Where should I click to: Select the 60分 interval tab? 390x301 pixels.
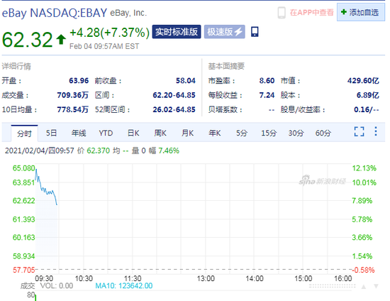click(x=323, y=133)
